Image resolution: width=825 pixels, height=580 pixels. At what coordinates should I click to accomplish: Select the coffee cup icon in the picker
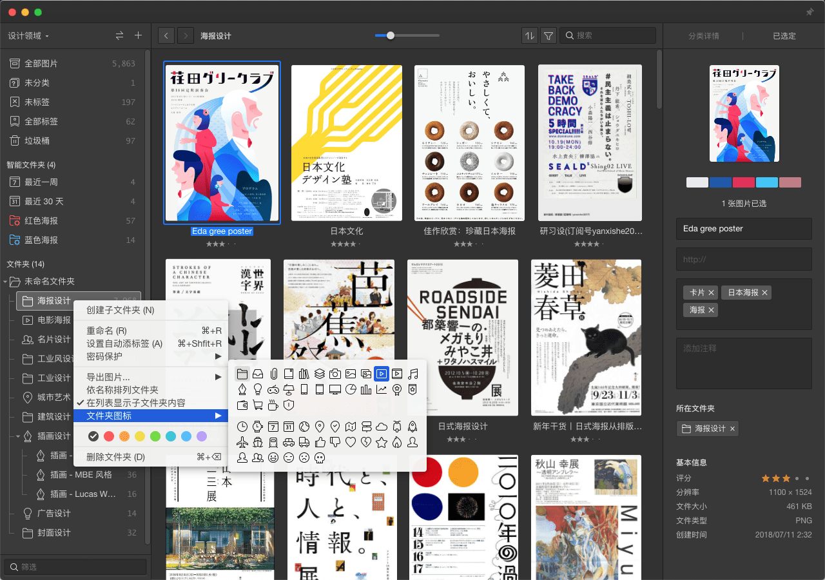273,405
